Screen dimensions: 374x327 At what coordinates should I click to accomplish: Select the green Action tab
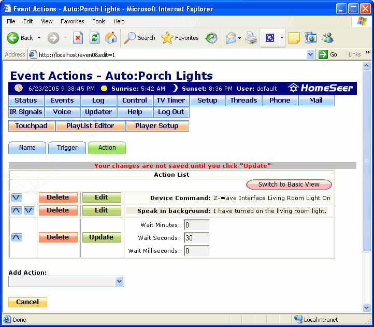tap(107, 148)
